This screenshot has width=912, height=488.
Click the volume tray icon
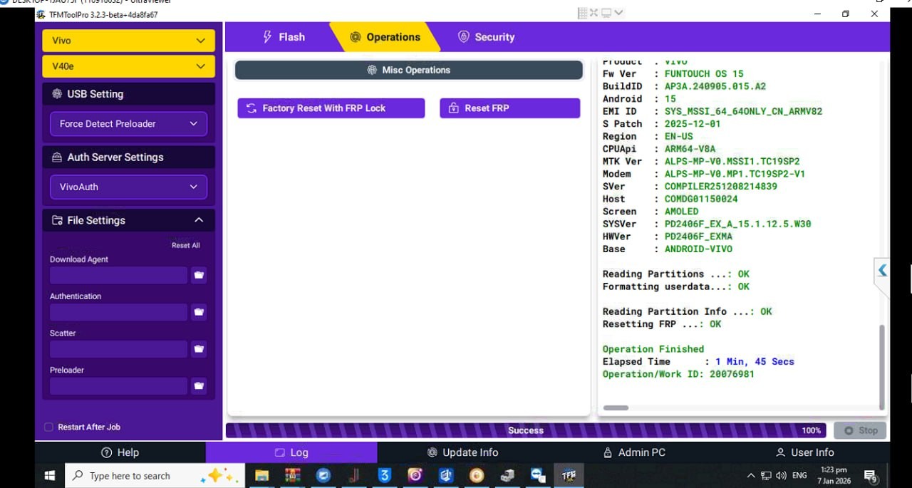click(781, 475)
